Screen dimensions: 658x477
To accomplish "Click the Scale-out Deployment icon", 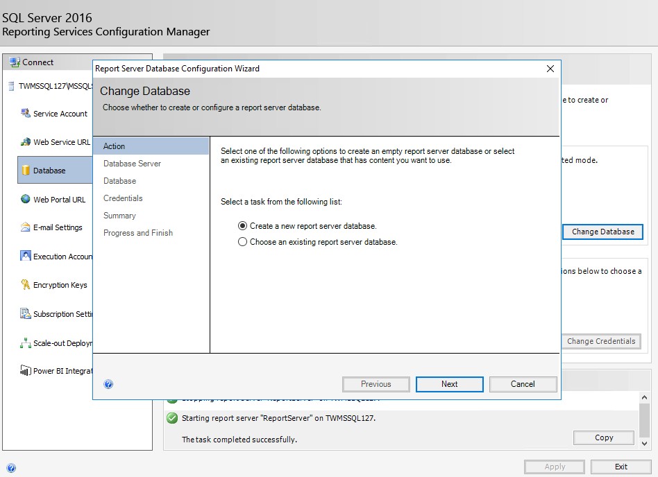I will (26, 343).
